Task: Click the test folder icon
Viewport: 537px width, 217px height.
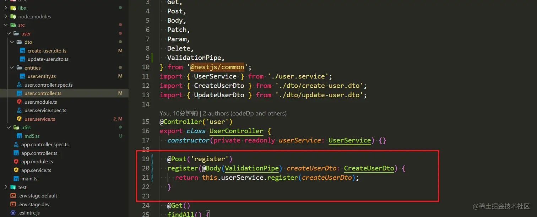Action: pyautogui.click(x=13, y=187)
